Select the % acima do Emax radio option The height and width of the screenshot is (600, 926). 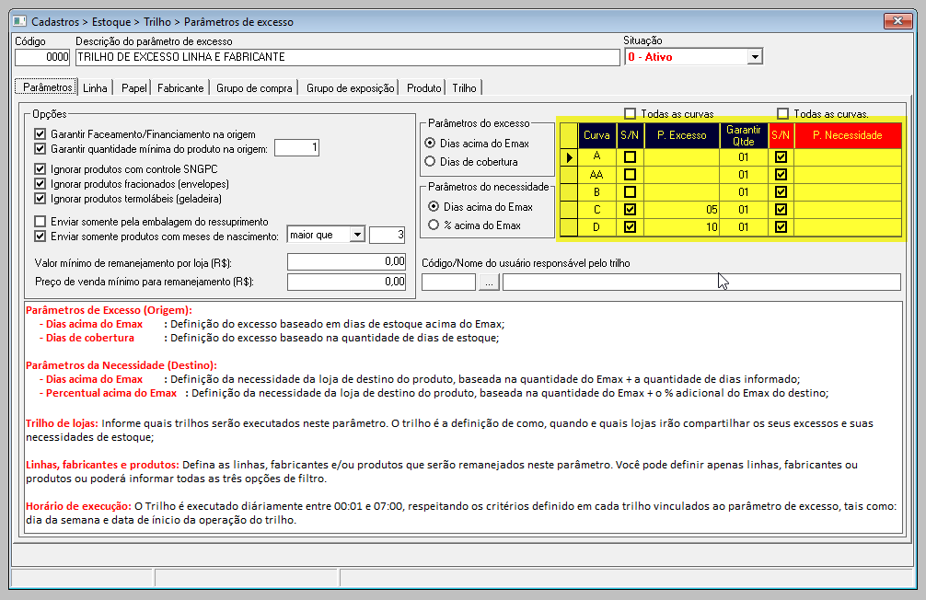434,225
